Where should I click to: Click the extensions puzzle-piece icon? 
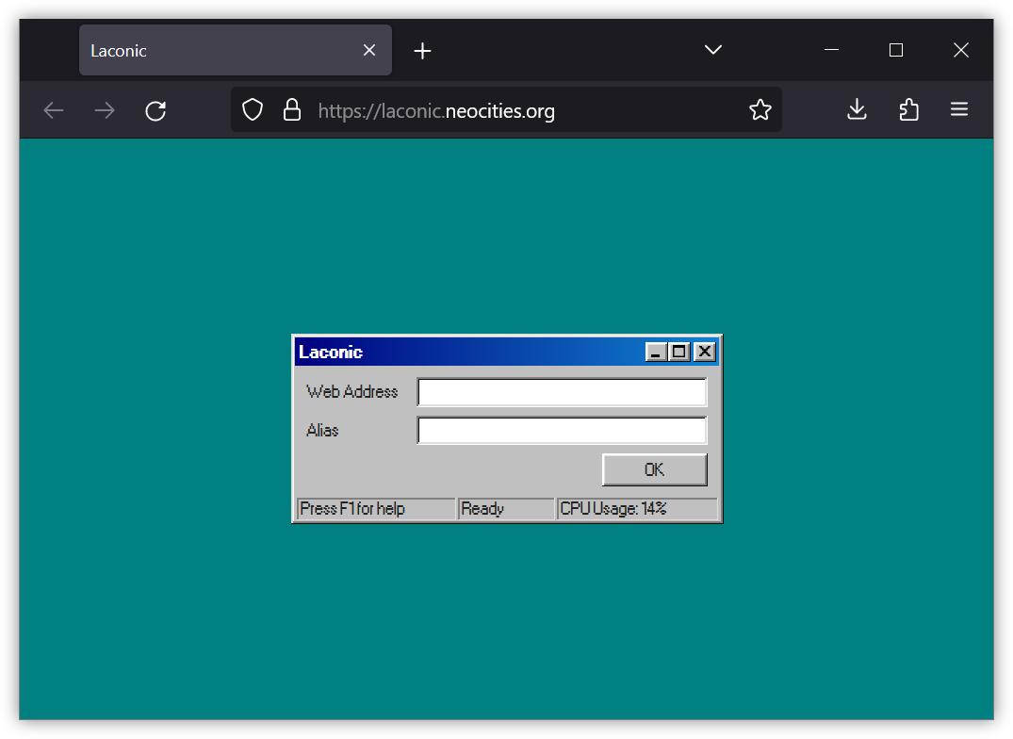tap(908, 109)
